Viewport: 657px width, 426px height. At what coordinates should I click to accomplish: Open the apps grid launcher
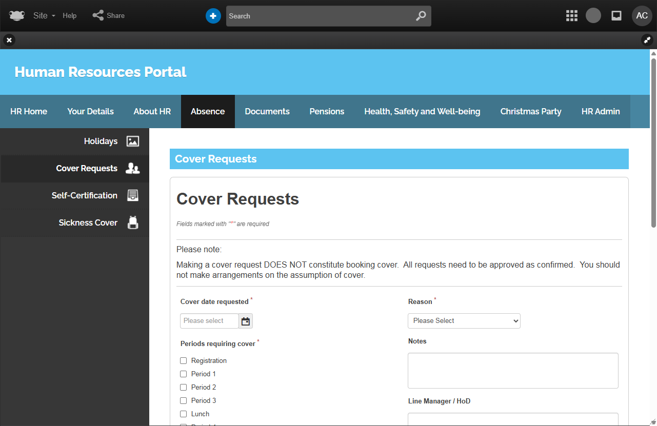(571, 16)
